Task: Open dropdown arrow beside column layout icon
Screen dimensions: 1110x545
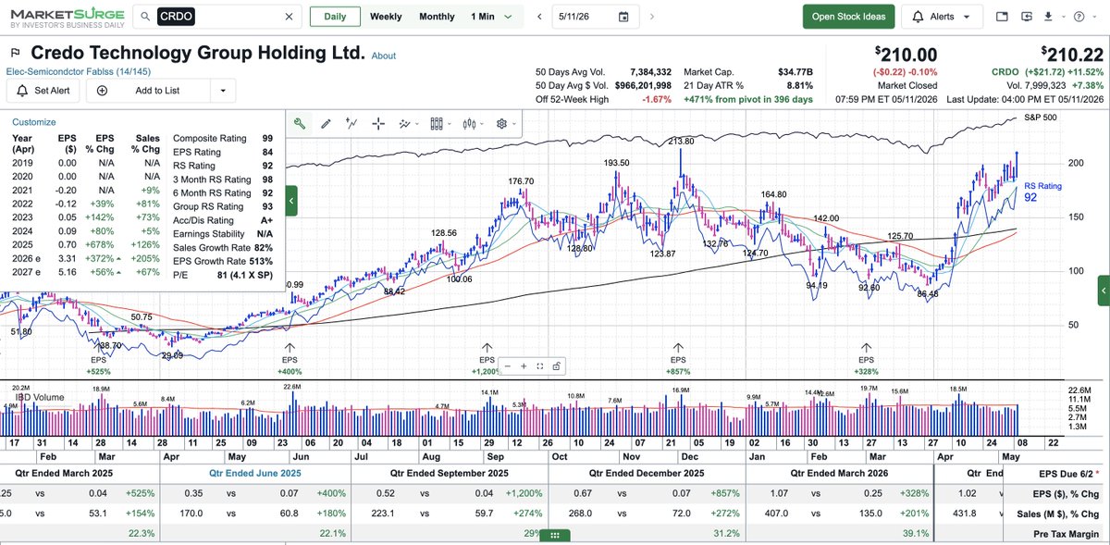Action: (450, 123)
